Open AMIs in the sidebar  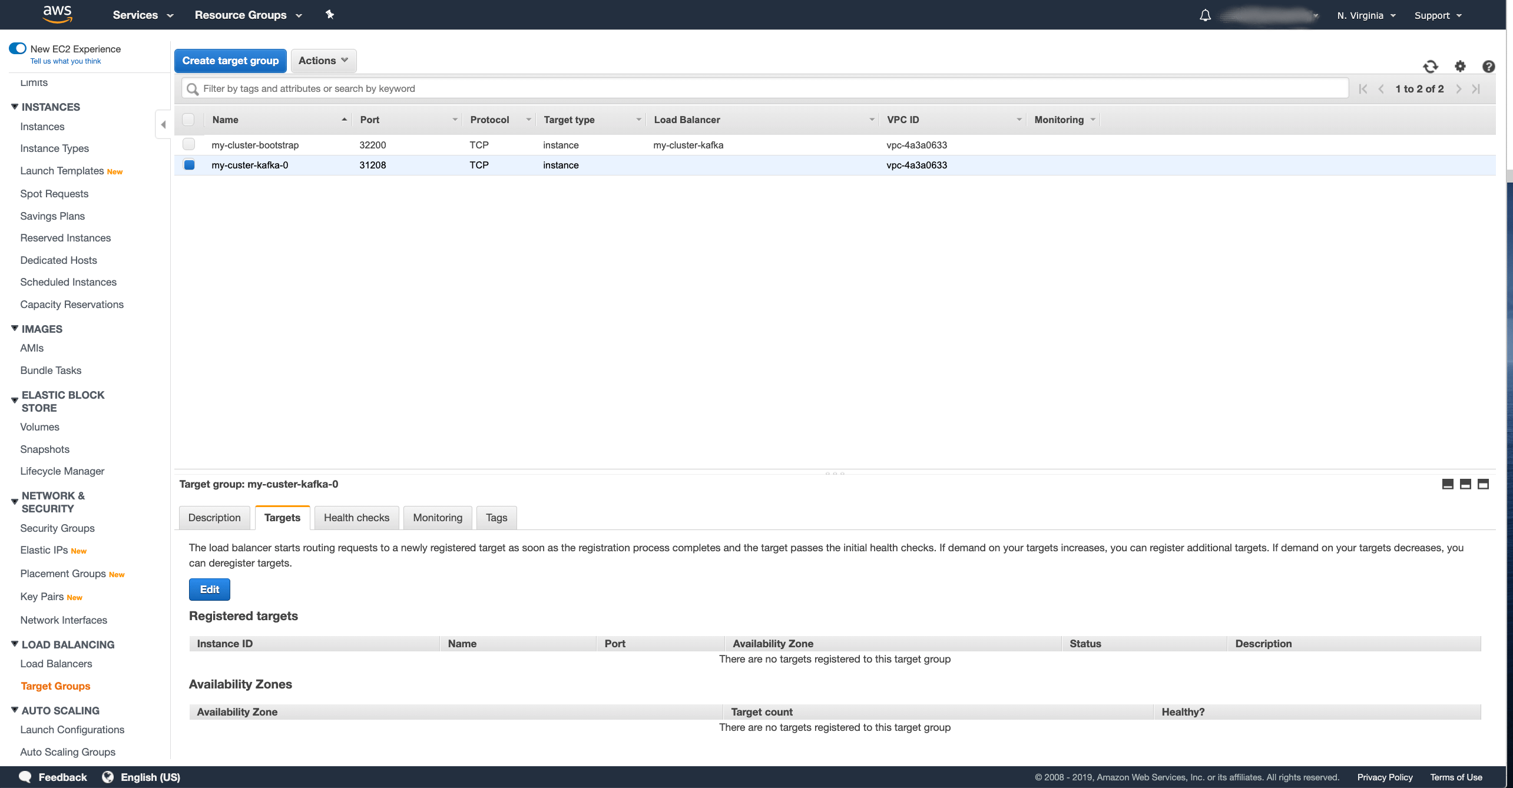click(x=32, y=348)
